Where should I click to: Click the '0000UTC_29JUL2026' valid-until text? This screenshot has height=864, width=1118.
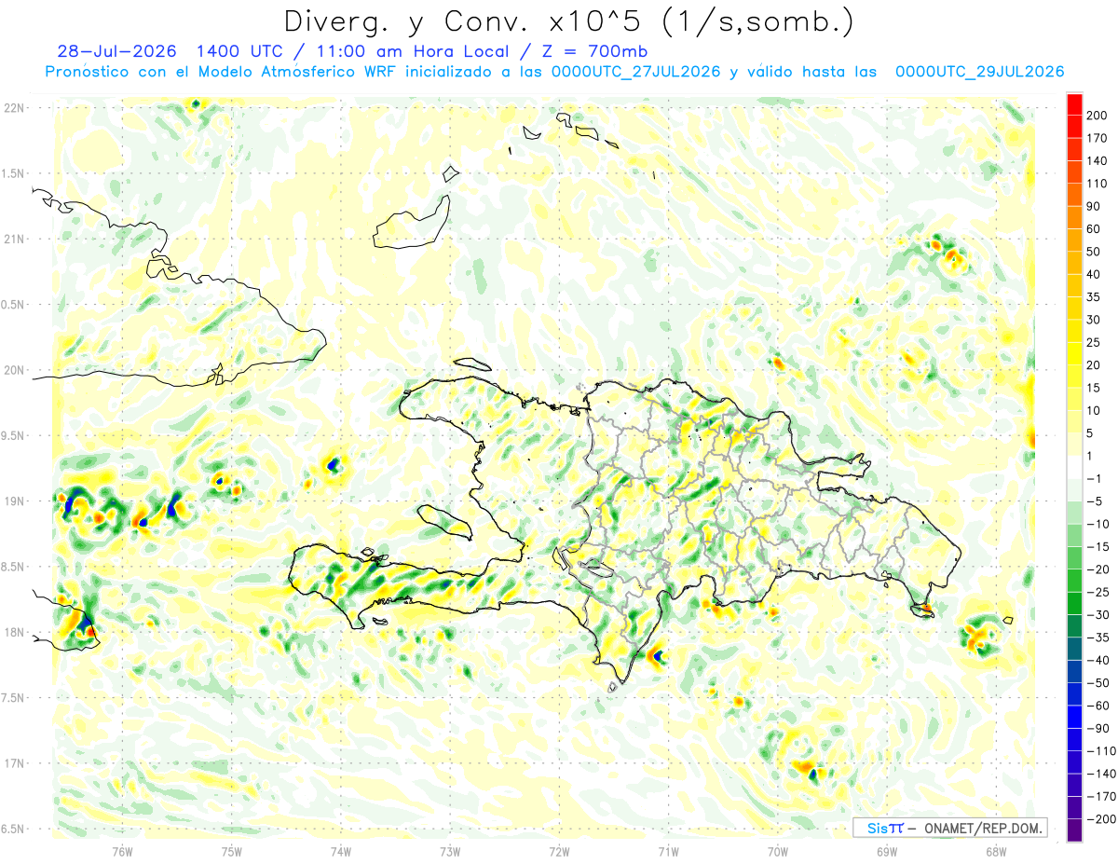pos(980,72)
